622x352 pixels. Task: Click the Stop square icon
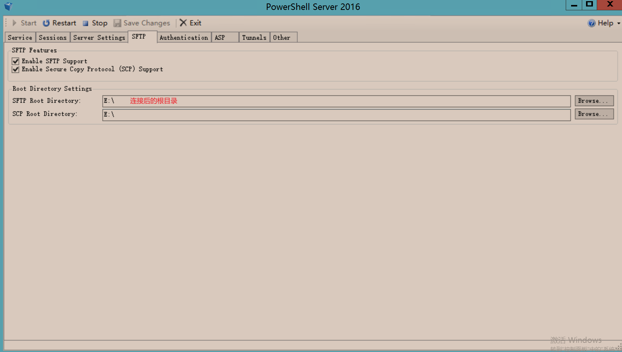point(86,23)
